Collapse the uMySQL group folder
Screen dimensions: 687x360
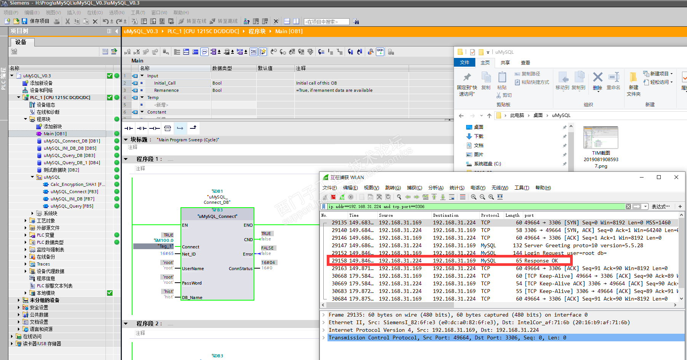pos(32,177)
